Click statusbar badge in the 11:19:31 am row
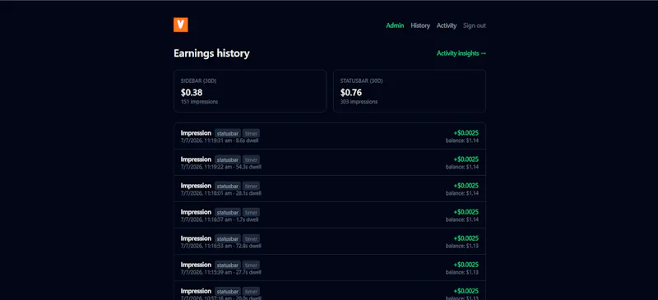 click(228, 133)
